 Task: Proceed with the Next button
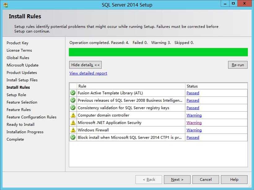(177, 179)
